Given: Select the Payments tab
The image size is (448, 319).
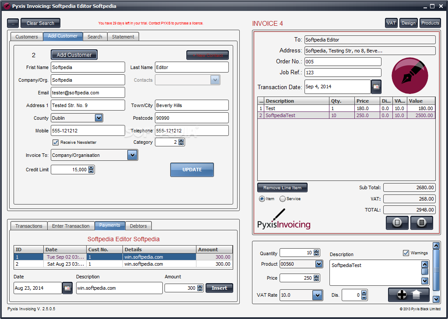Looking at the screenshot, I should point(110,225).
